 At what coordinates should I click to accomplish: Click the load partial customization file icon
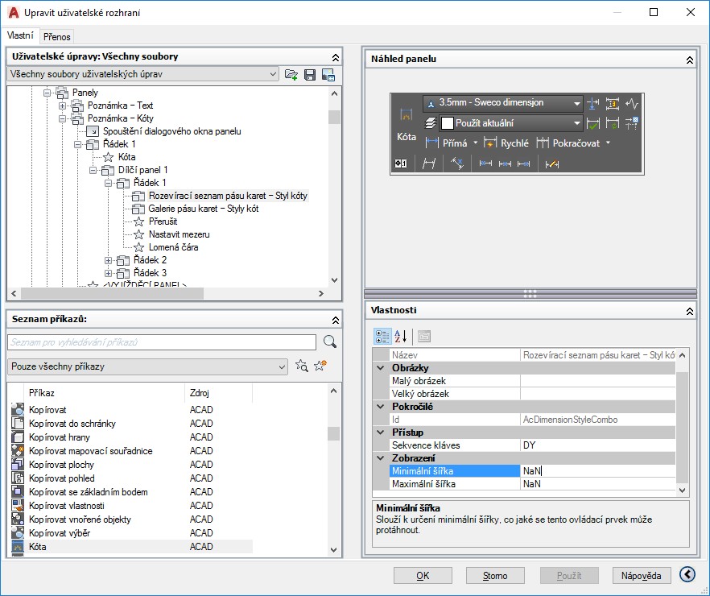pyautogui.click(x=291, y=74)
